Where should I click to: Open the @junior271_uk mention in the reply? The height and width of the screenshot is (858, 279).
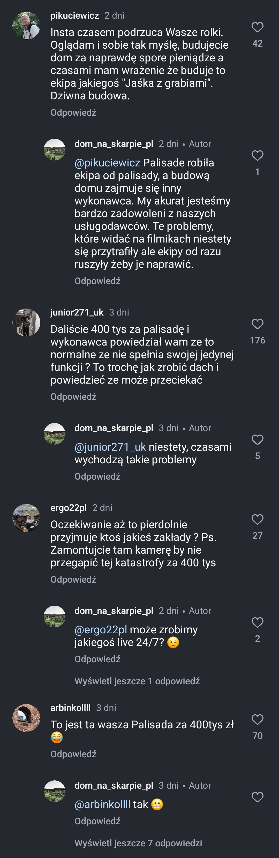tap(110, 447)
